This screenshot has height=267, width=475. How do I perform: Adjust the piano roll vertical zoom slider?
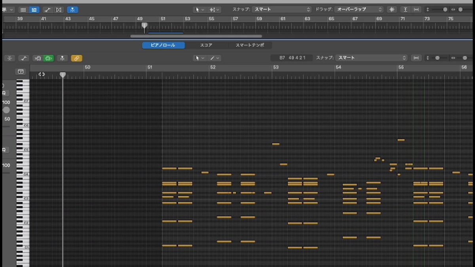click(x=438, y=58)
